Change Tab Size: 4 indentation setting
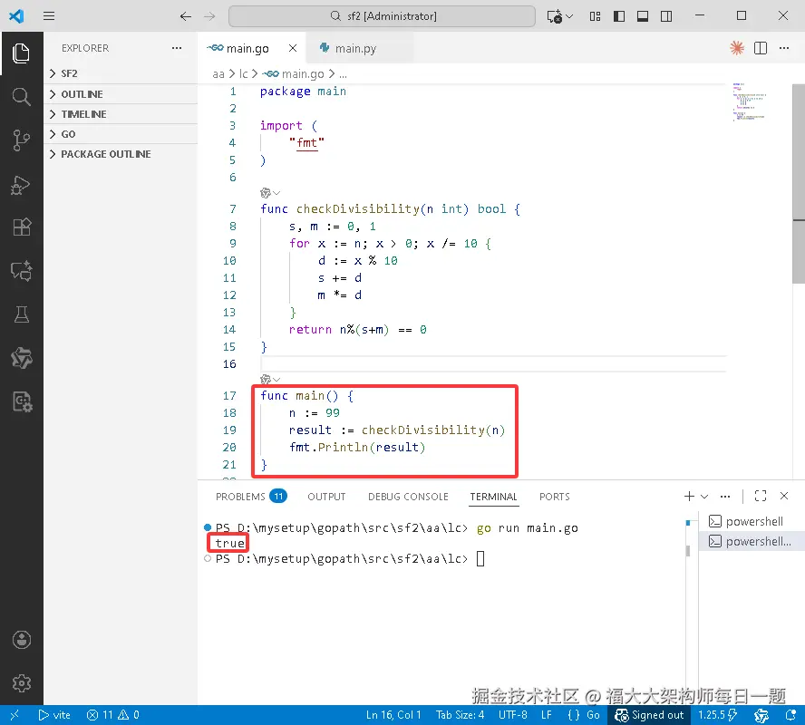 [460, 715]
